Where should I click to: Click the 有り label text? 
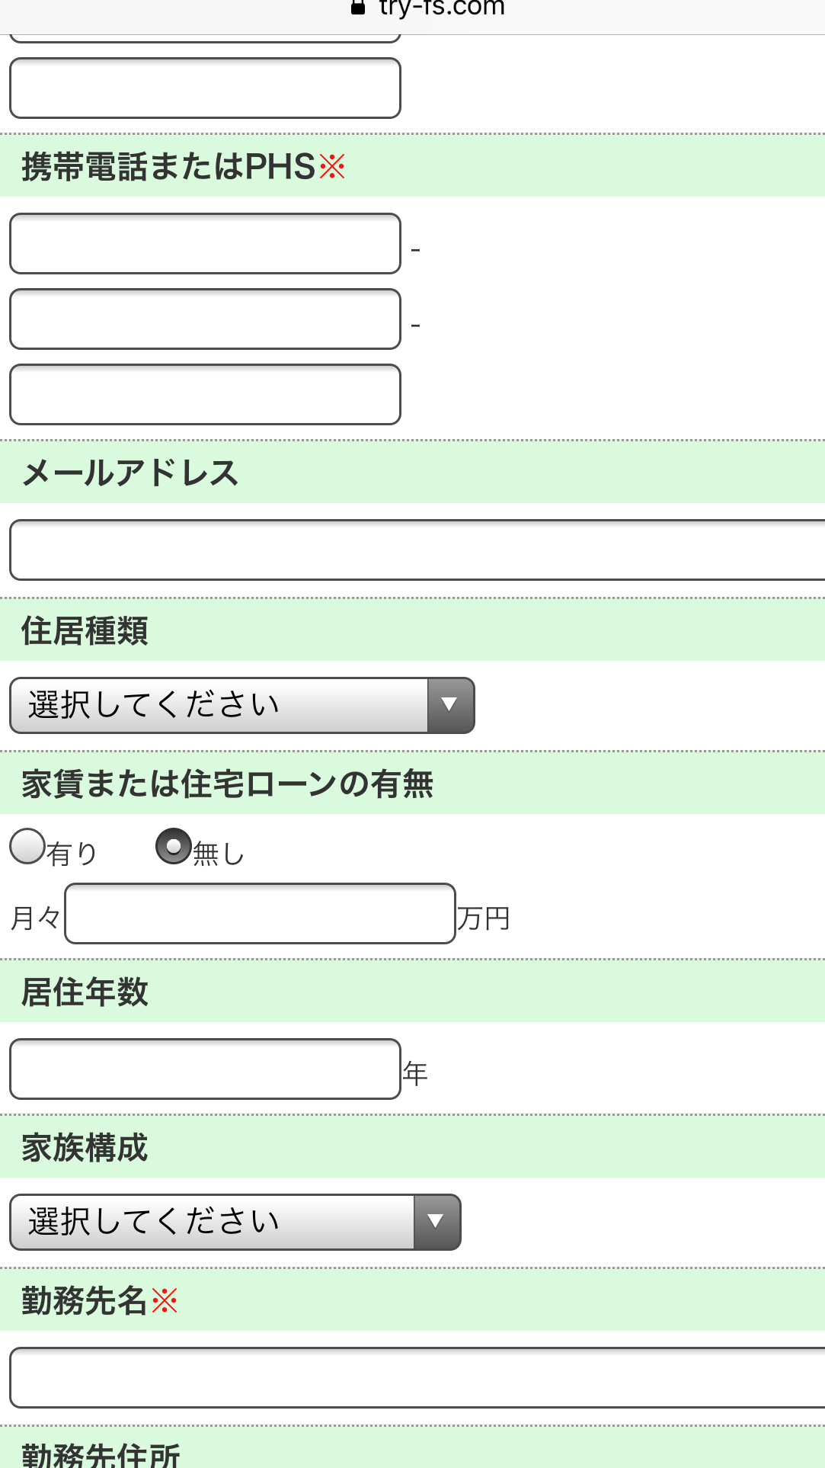(72, 853)
